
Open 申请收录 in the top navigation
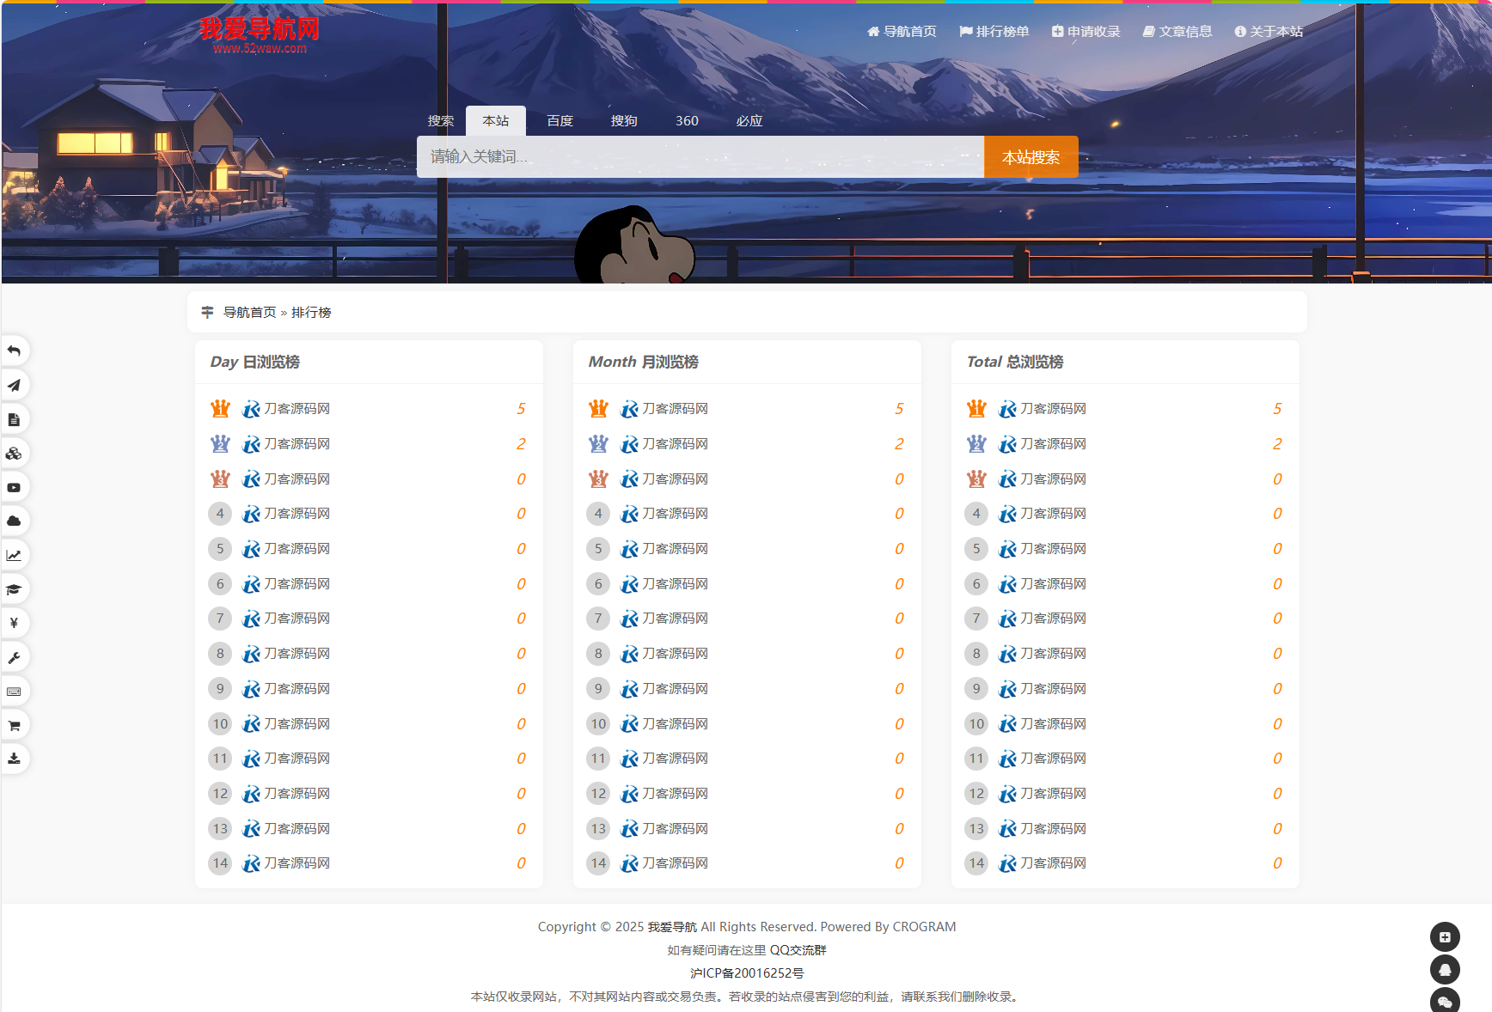1086,32
